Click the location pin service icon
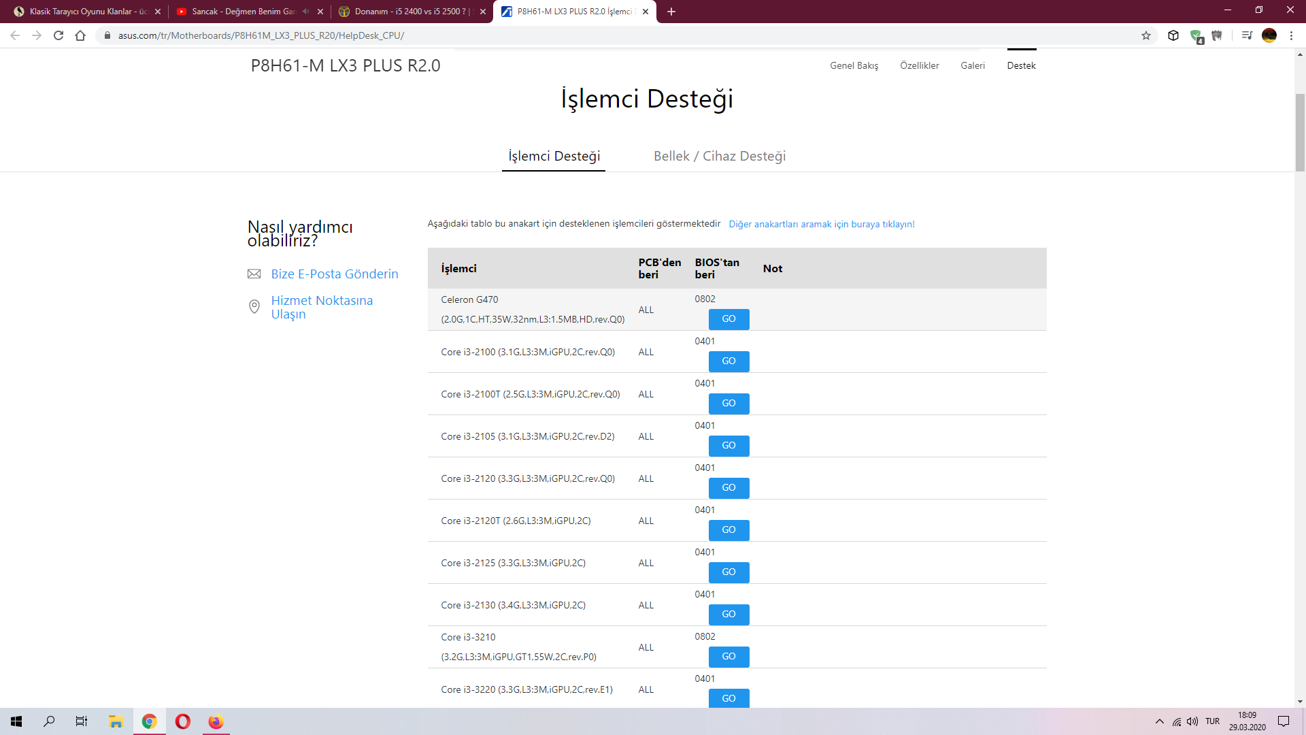The image size is (1306, 735). coord(254,307)
